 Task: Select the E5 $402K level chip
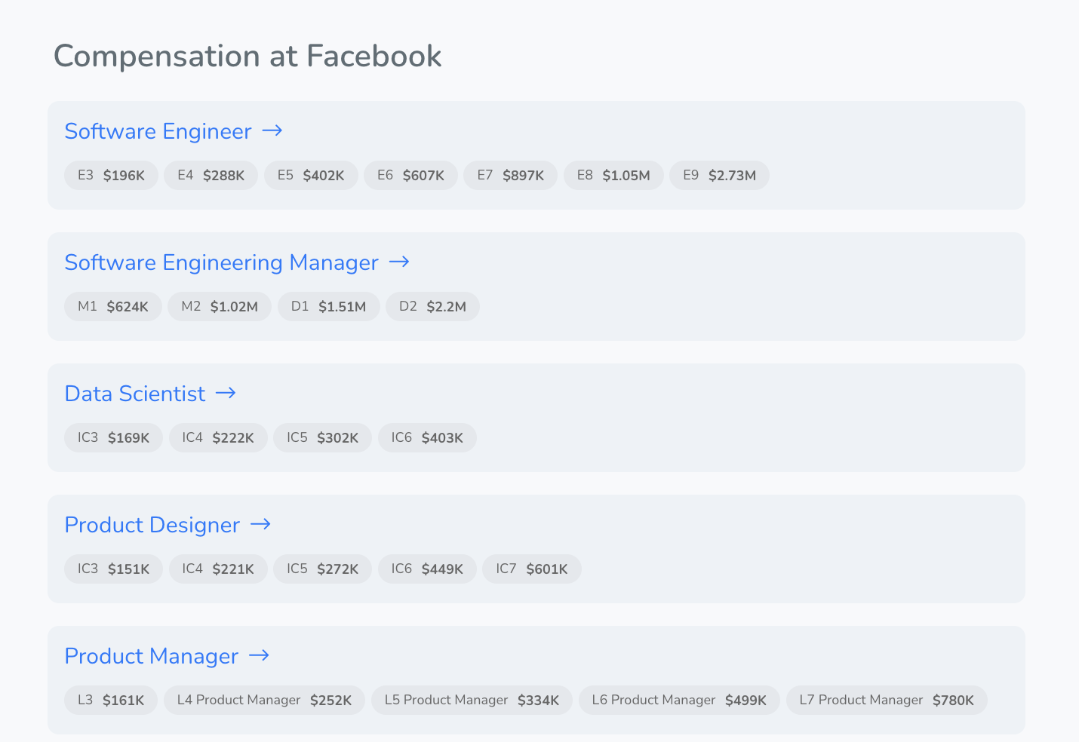(311, 175)
